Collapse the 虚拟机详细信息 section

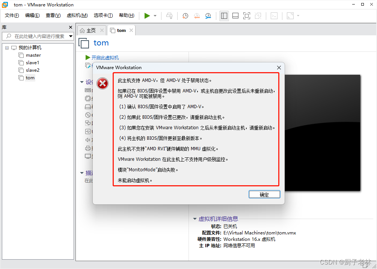coord(195,218)
